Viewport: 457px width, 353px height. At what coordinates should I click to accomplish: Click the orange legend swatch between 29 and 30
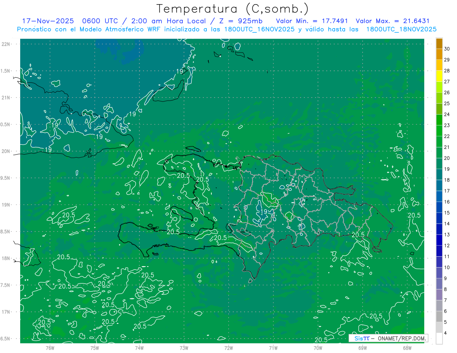(439, 54)
